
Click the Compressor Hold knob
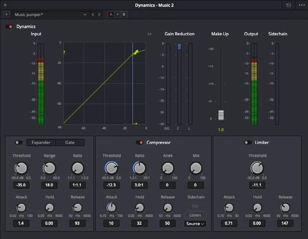[139, 208]
